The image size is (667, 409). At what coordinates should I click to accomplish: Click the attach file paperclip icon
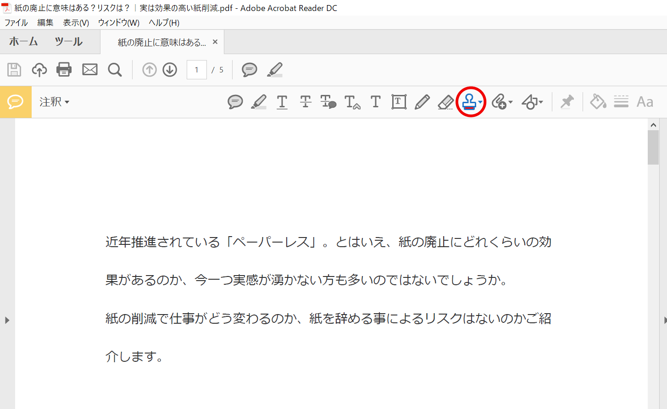[x=499, y=102]
